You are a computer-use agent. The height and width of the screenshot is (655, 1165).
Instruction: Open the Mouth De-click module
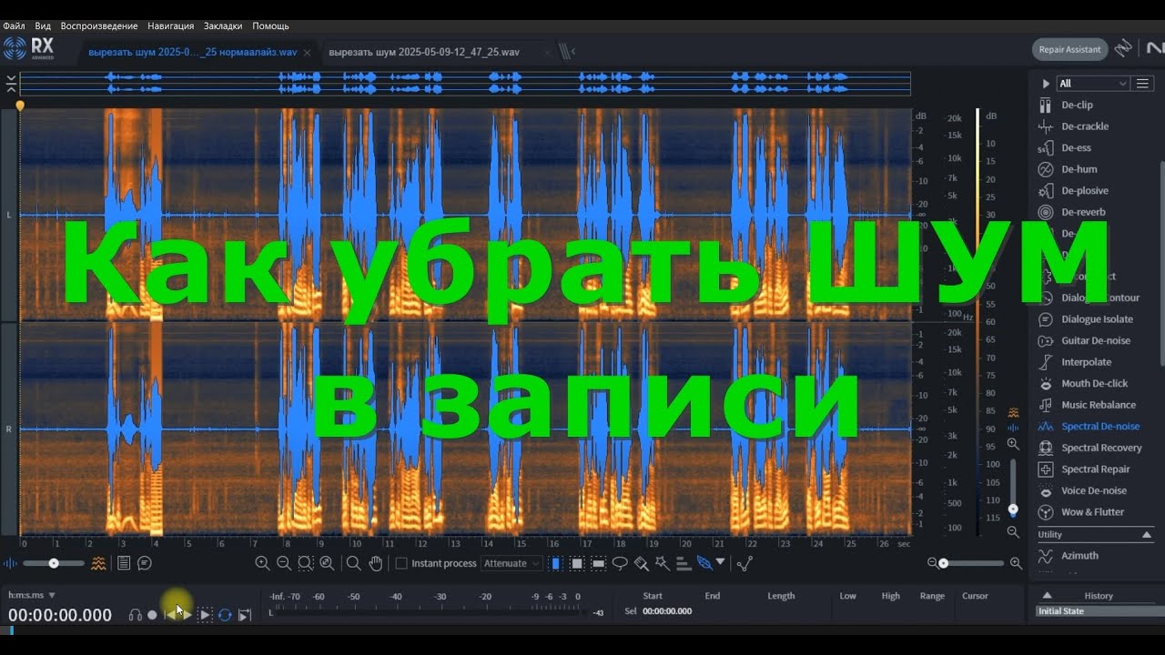(x=1093, y=384)
